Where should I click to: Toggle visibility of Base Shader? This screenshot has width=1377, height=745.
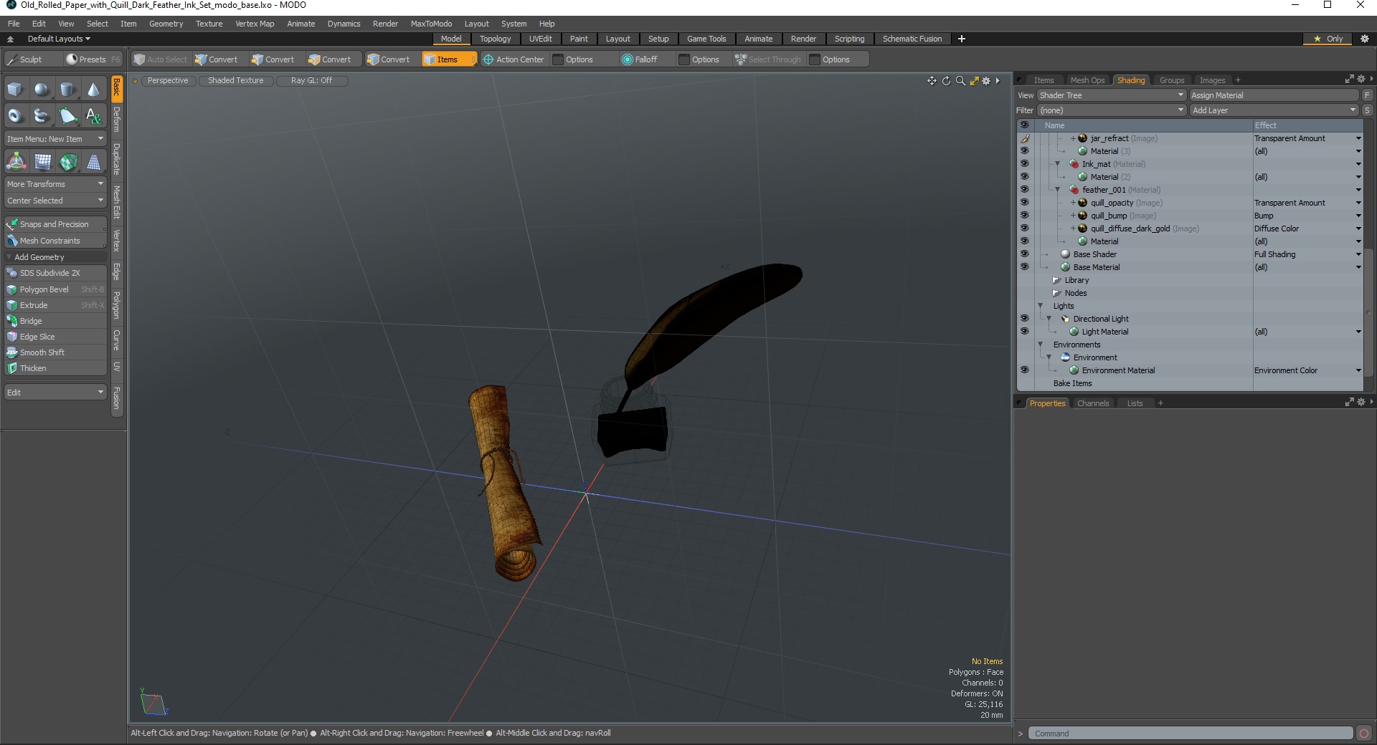click(1025, 254)
